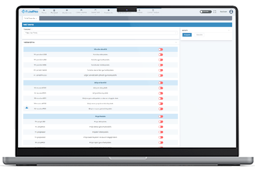Viewport: 255px width, 170px height.
Task: Click the blue scroll-to-top triangle icon
Action: pos(27,108)
